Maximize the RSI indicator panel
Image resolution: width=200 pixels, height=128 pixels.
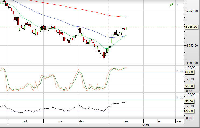177,98
